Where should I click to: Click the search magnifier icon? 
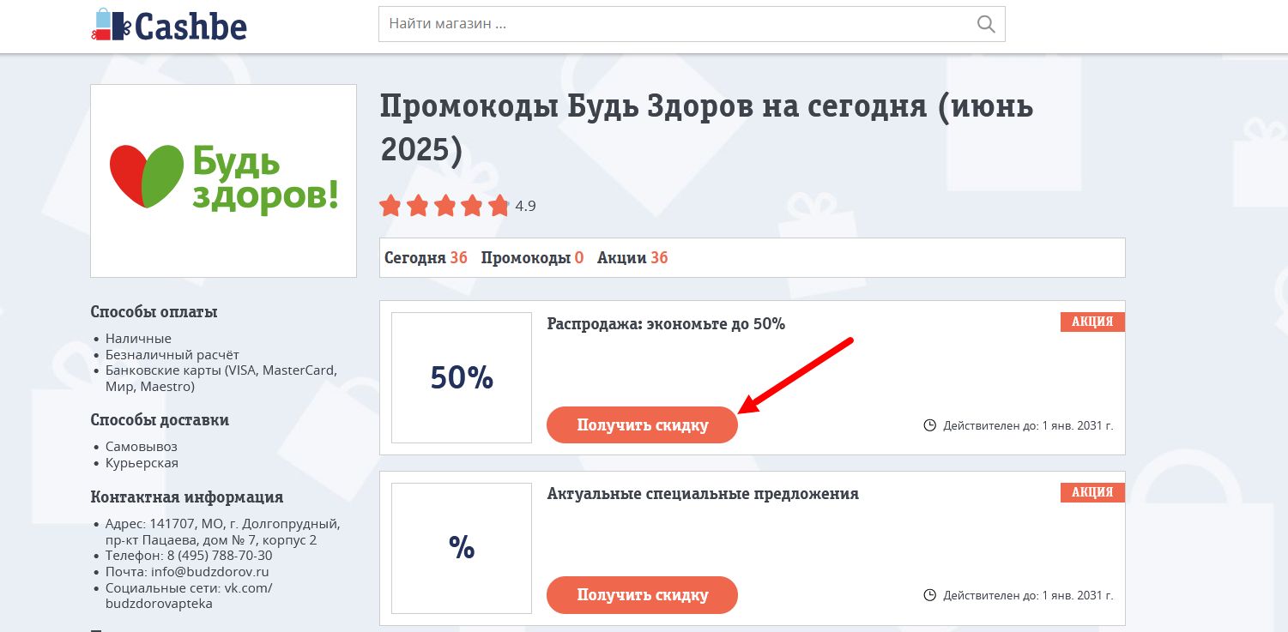coord(986,24)
